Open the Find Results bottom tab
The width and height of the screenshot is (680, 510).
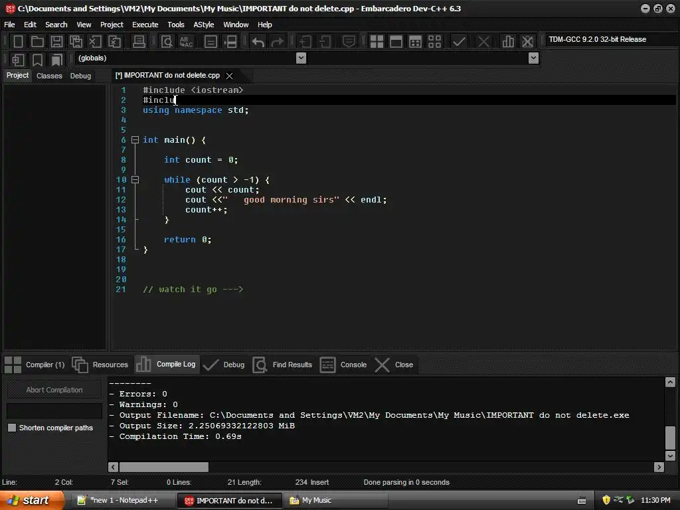(282, 365)
